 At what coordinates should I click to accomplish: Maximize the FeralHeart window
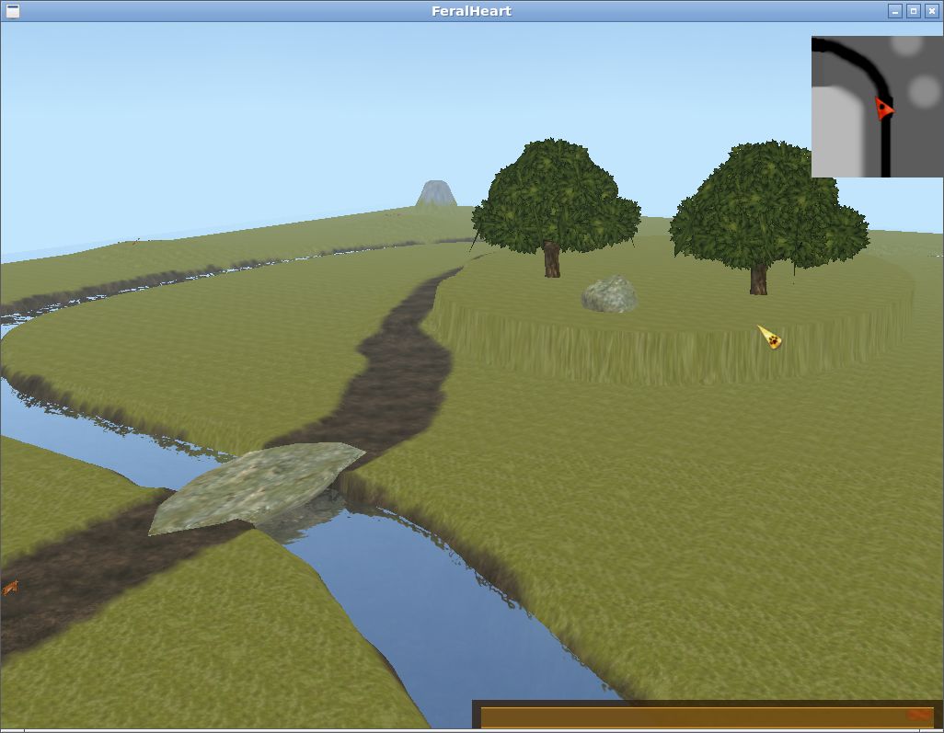(x=914, y=11)
